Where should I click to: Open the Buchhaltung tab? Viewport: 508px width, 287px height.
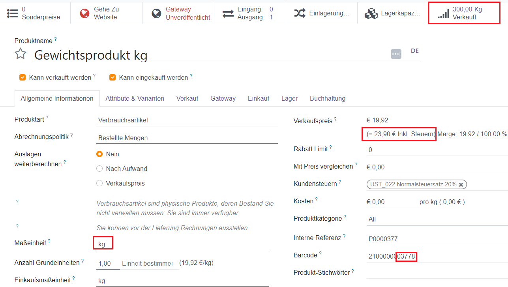coord(327,98)
